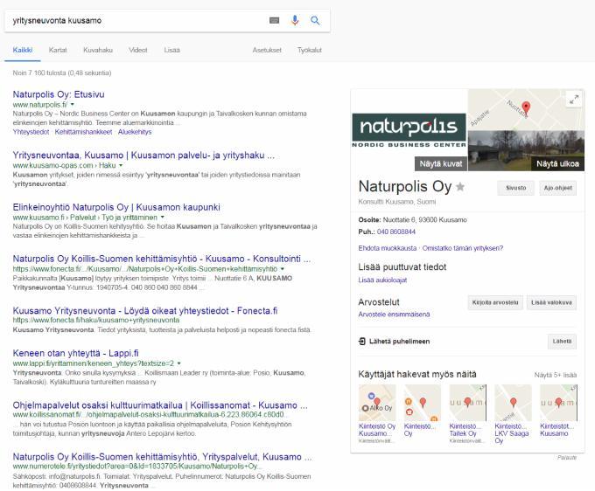This screenshot has width=595, height=491.
Task: Expand the map using the fullscreen arrows icon
Action: click(x=574, y=100)
